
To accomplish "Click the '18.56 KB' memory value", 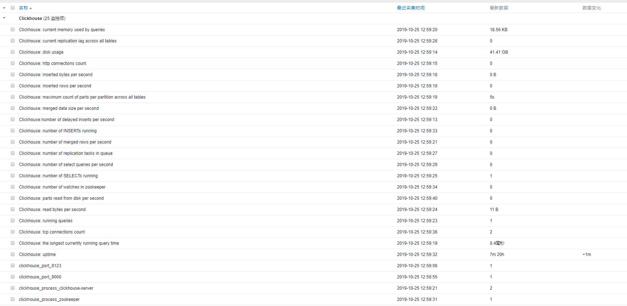I will pyautogui.click(x=499, y=30).
